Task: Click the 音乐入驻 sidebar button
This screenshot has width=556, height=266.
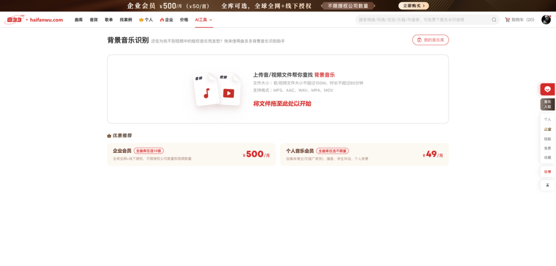Action: (x=547, y=104)
